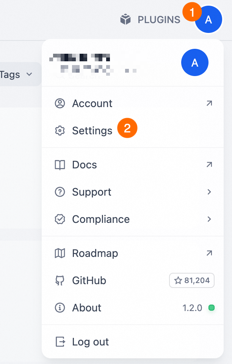Click the green version status dot
Image resolution: width=232 pixels, height=364 pixels.
tap(212, 308)
